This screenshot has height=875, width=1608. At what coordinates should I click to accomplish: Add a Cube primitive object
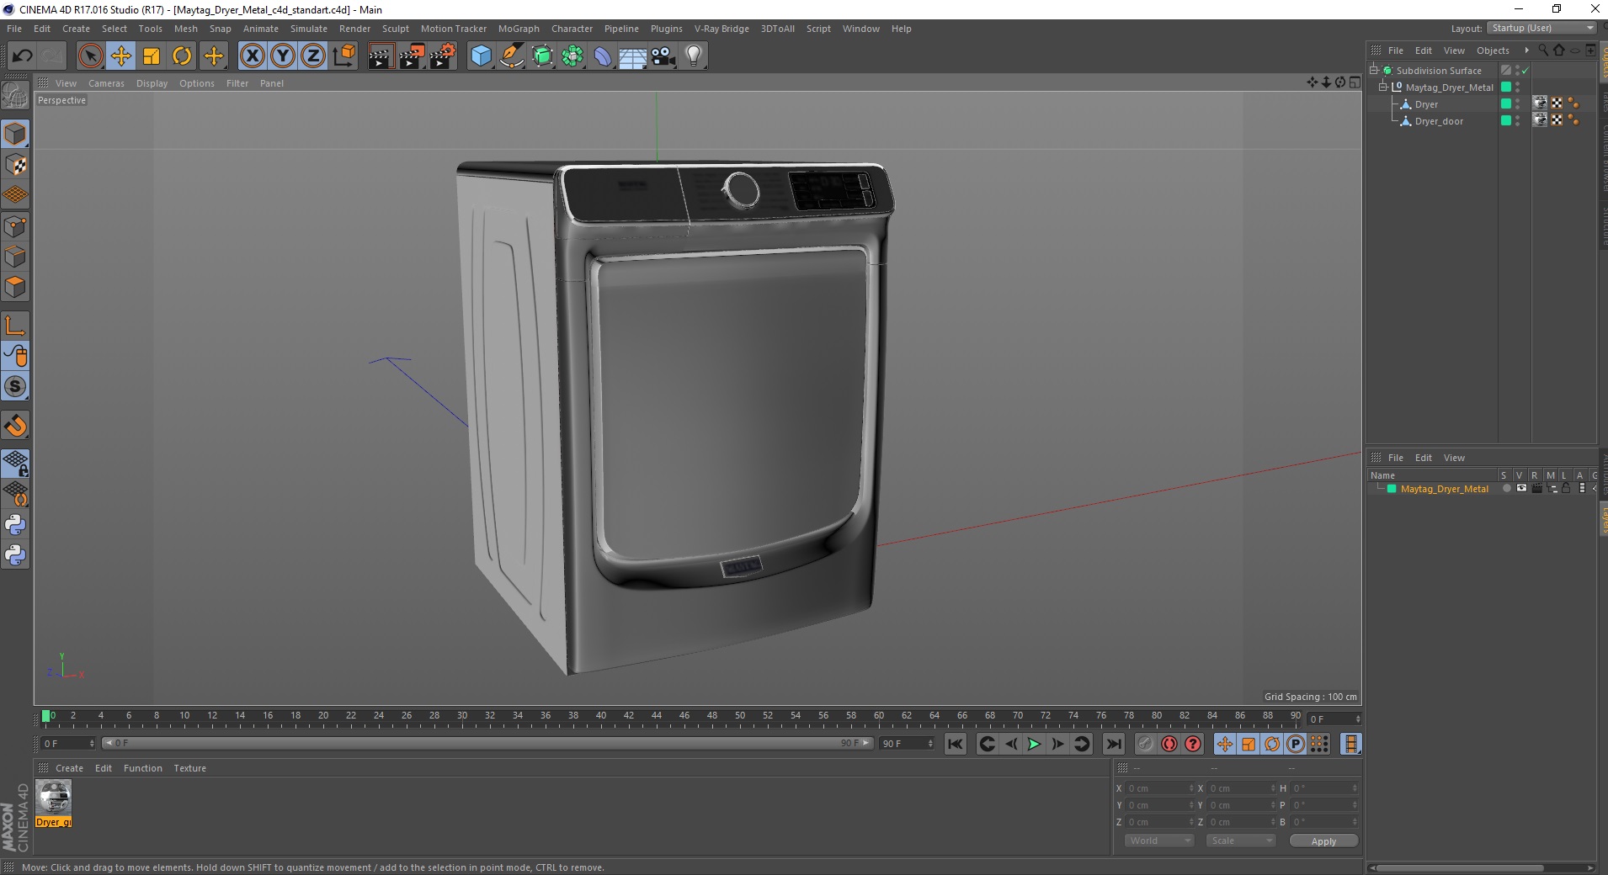[x=481, y=56]
